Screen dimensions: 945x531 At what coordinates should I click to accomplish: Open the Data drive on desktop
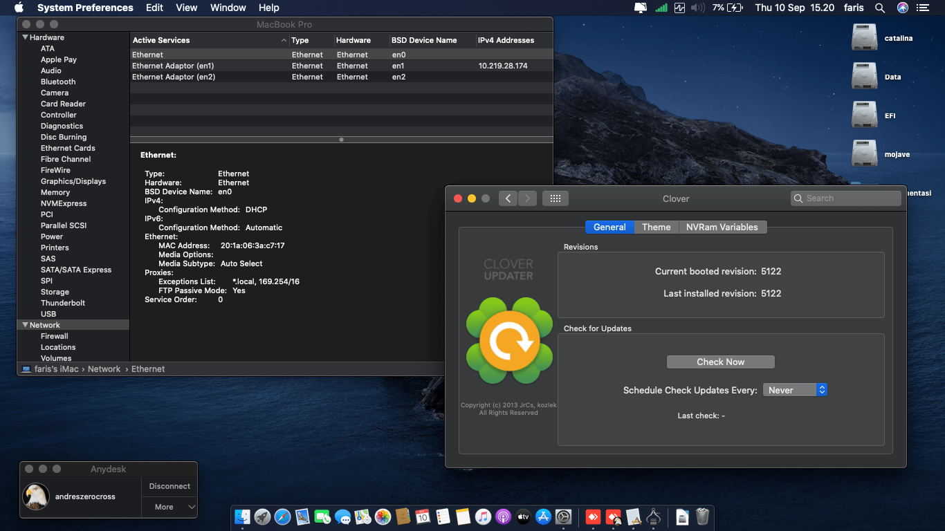(x=865, y=77)
